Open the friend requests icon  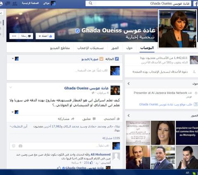point(15,4)
